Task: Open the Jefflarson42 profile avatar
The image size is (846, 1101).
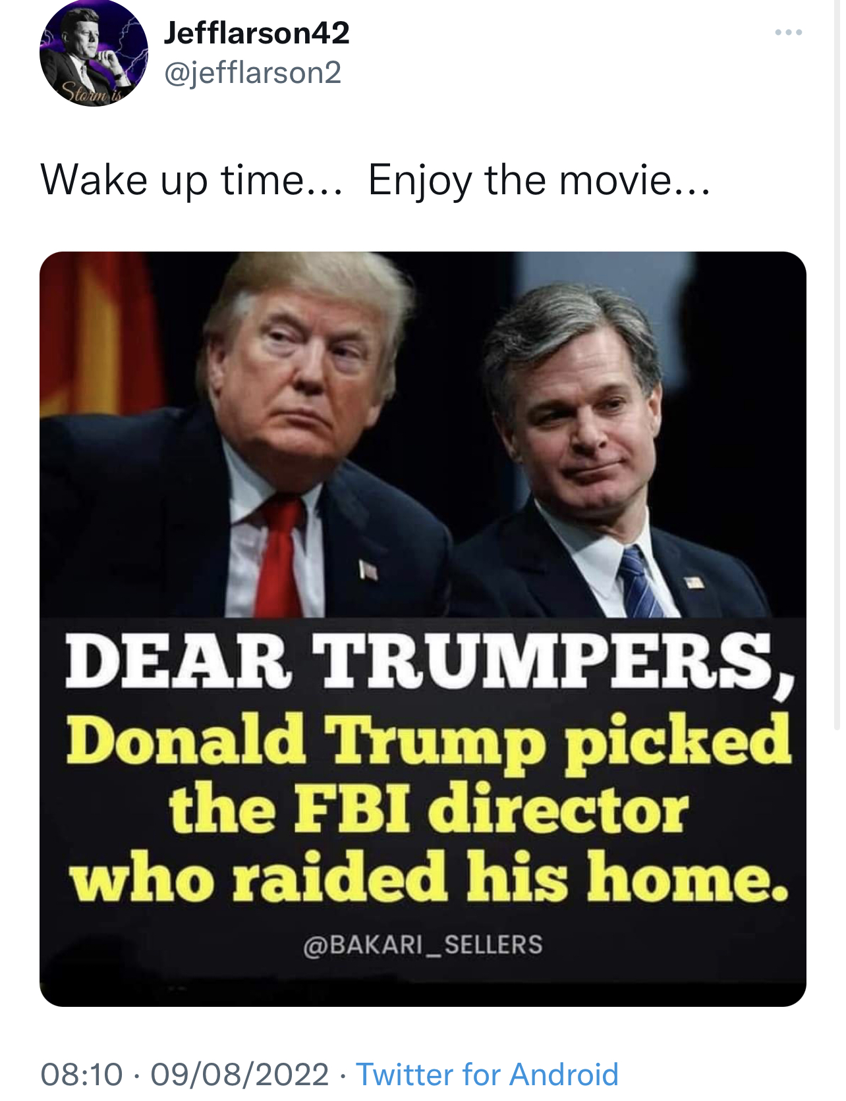Action: pyautogui.click(x=94, y=53)
